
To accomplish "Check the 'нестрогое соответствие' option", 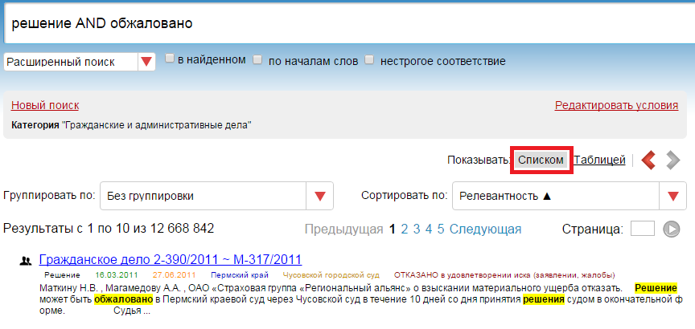I will click(x=369, y=60).
